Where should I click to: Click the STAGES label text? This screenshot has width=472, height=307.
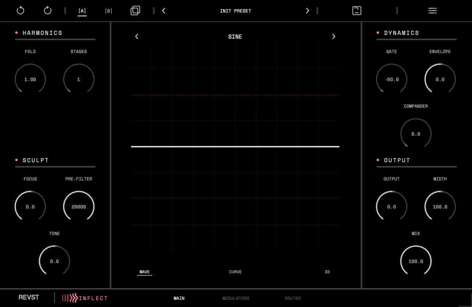pos(79,52)
